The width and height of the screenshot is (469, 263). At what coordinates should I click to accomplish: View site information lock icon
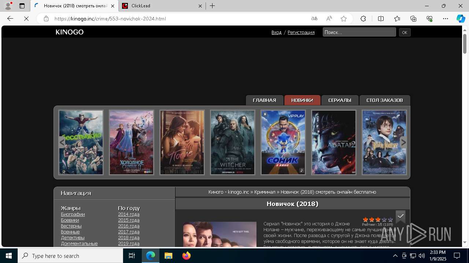point(46,19)
